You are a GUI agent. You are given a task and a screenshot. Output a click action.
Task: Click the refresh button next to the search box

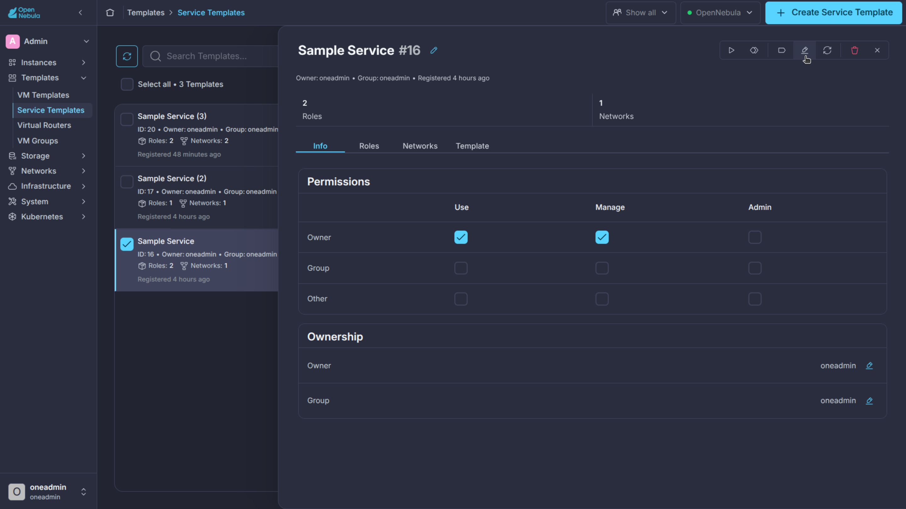pyautogui.click(x=127, y=56)
